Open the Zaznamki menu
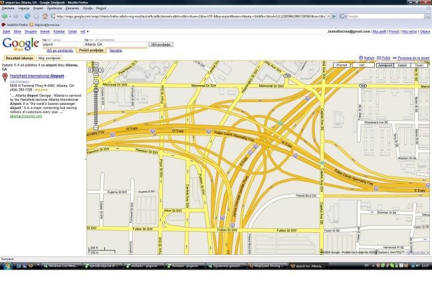The height and width of the screenshot is (296, 432). point(72,8)
